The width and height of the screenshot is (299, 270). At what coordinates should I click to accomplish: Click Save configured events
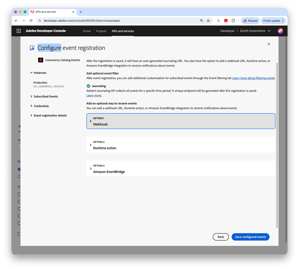coord(250,237)
